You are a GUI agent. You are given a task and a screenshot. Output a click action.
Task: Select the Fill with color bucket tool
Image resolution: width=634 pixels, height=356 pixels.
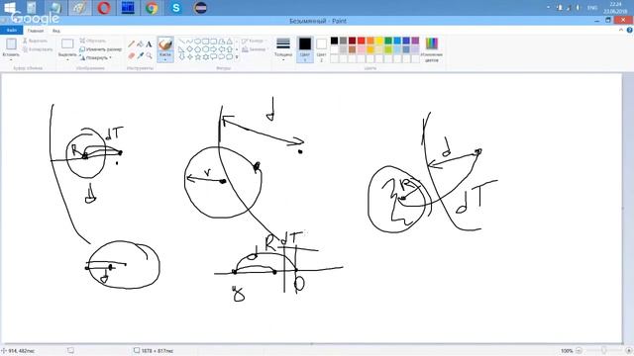point(141,44)
